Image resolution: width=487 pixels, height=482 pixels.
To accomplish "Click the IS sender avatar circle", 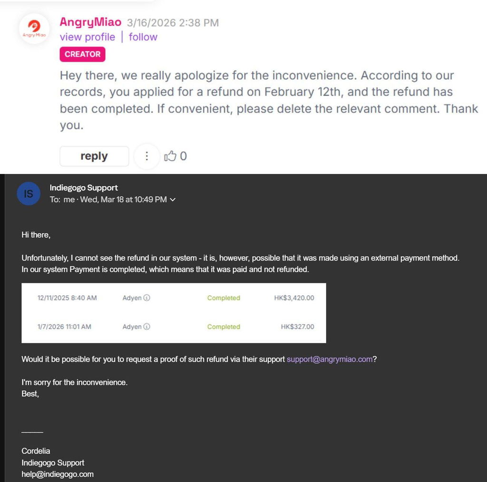I will pyautogui.click(x=29, y=193).
